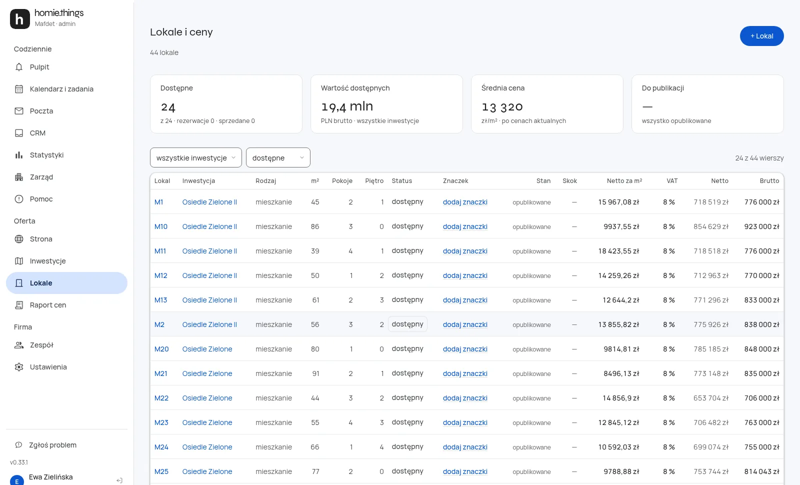Open Statystyki bar chart icon
Viewport: 800px width, 485px height.
(19, 155)
